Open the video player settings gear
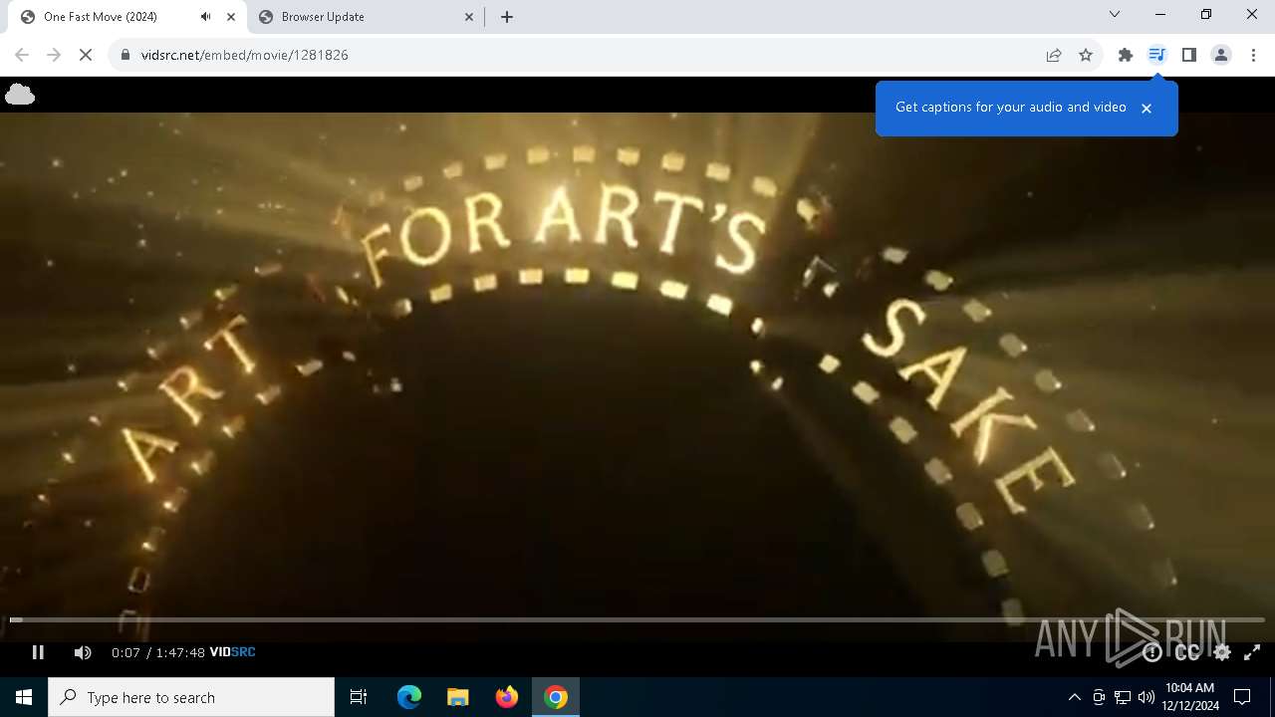The width and height of the screenshot is (1275, 717). coord(1222,652)
